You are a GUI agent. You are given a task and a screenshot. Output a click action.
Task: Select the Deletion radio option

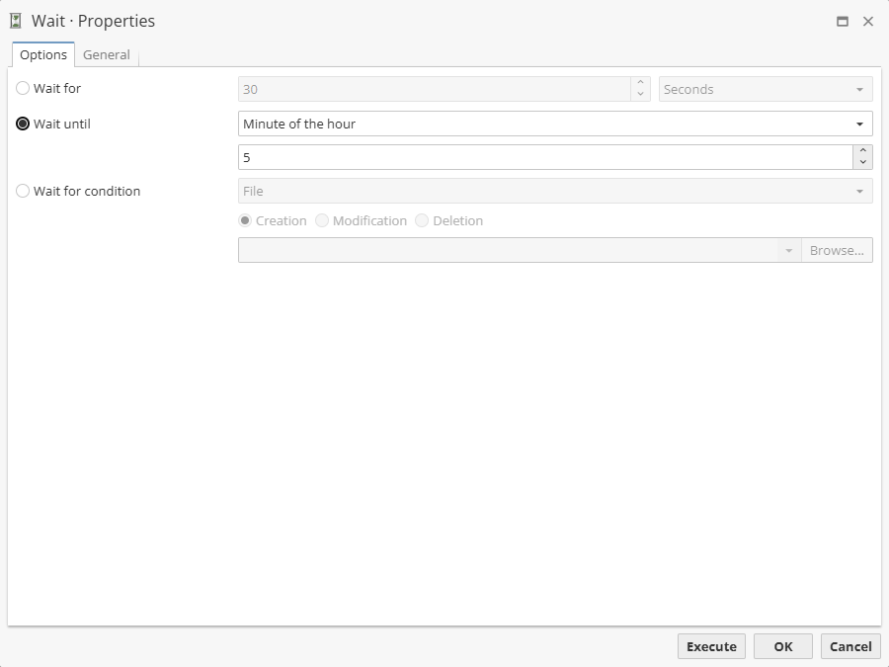tap(422, 221)
